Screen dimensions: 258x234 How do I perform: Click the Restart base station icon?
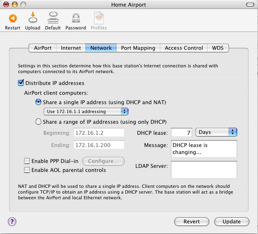pyautogui.click(x=13, y=18)
